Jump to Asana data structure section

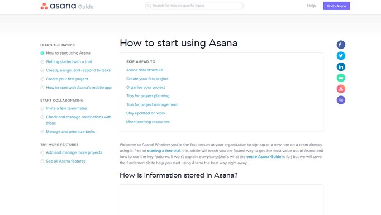[x=145, y=70]
